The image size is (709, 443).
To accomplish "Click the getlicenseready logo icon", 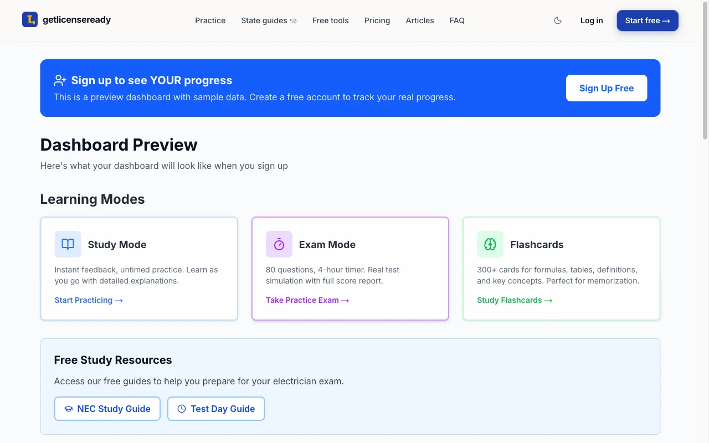I will [x=30, y=19].
